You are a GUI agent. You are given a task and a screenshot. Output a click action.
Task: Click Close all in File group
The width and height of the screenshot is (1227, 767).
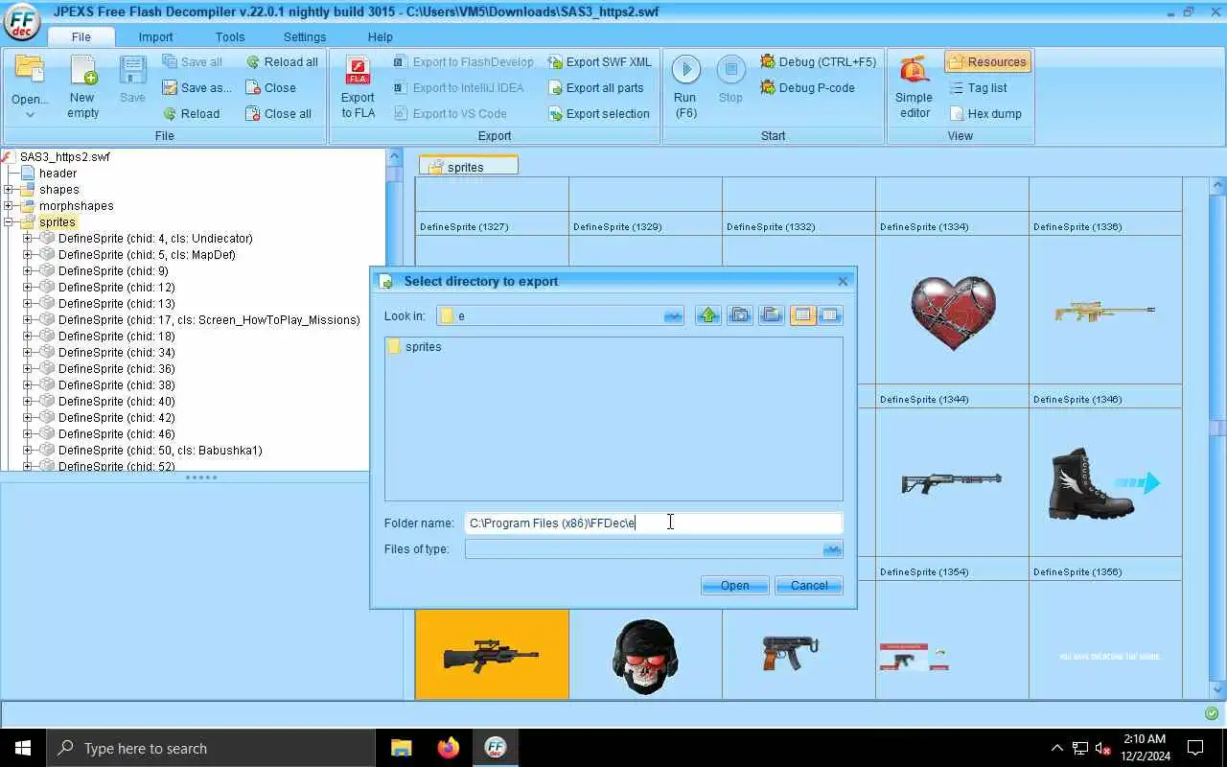click(279, 113)
